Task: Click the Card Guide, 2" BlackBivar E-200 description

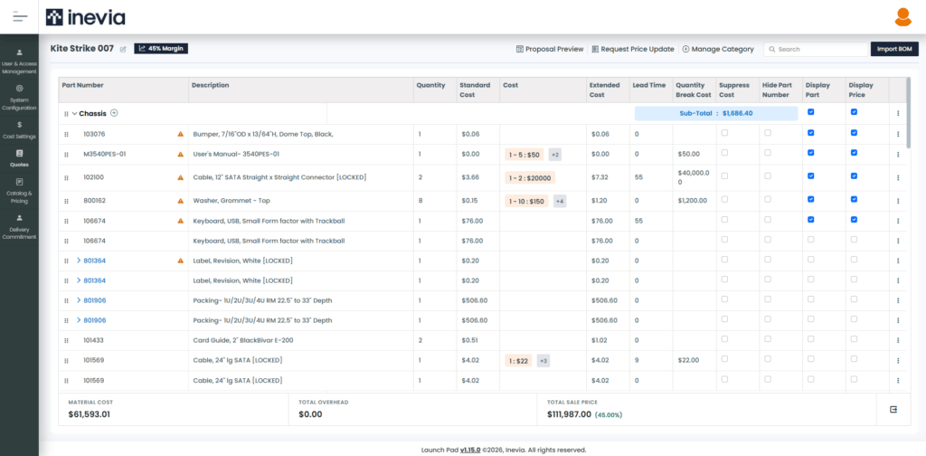Action: [243, 340]
